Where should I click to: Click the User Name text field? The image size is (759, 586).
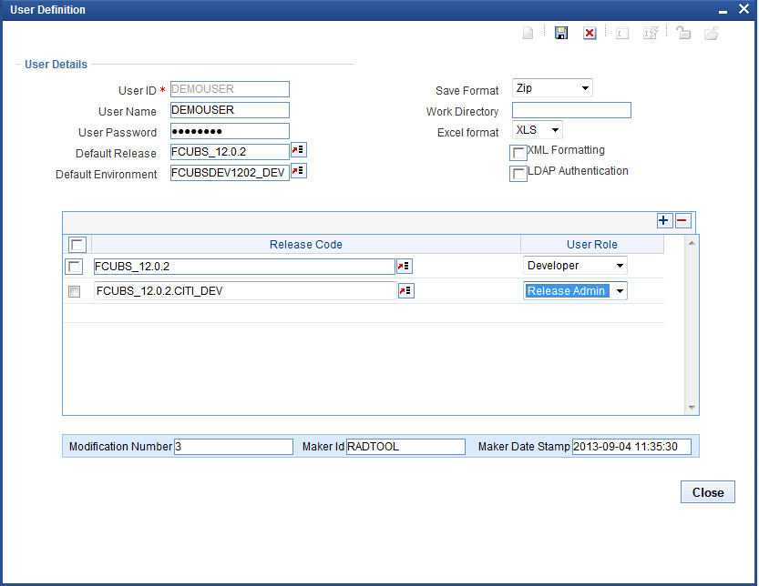click(x=230, y=110)
